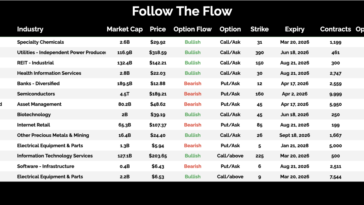Viewport: 364px width, 205px height.
Task: Click Call/above in Information Technology Services row
Action: (x=230, y=156)
